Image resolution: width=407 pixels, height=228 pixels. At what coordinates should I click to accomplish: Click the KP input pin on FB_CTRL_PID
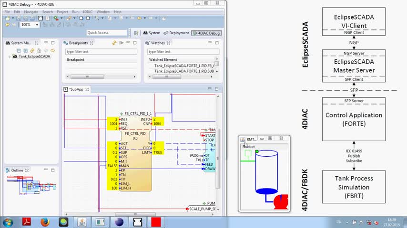[x=122, y=171]
